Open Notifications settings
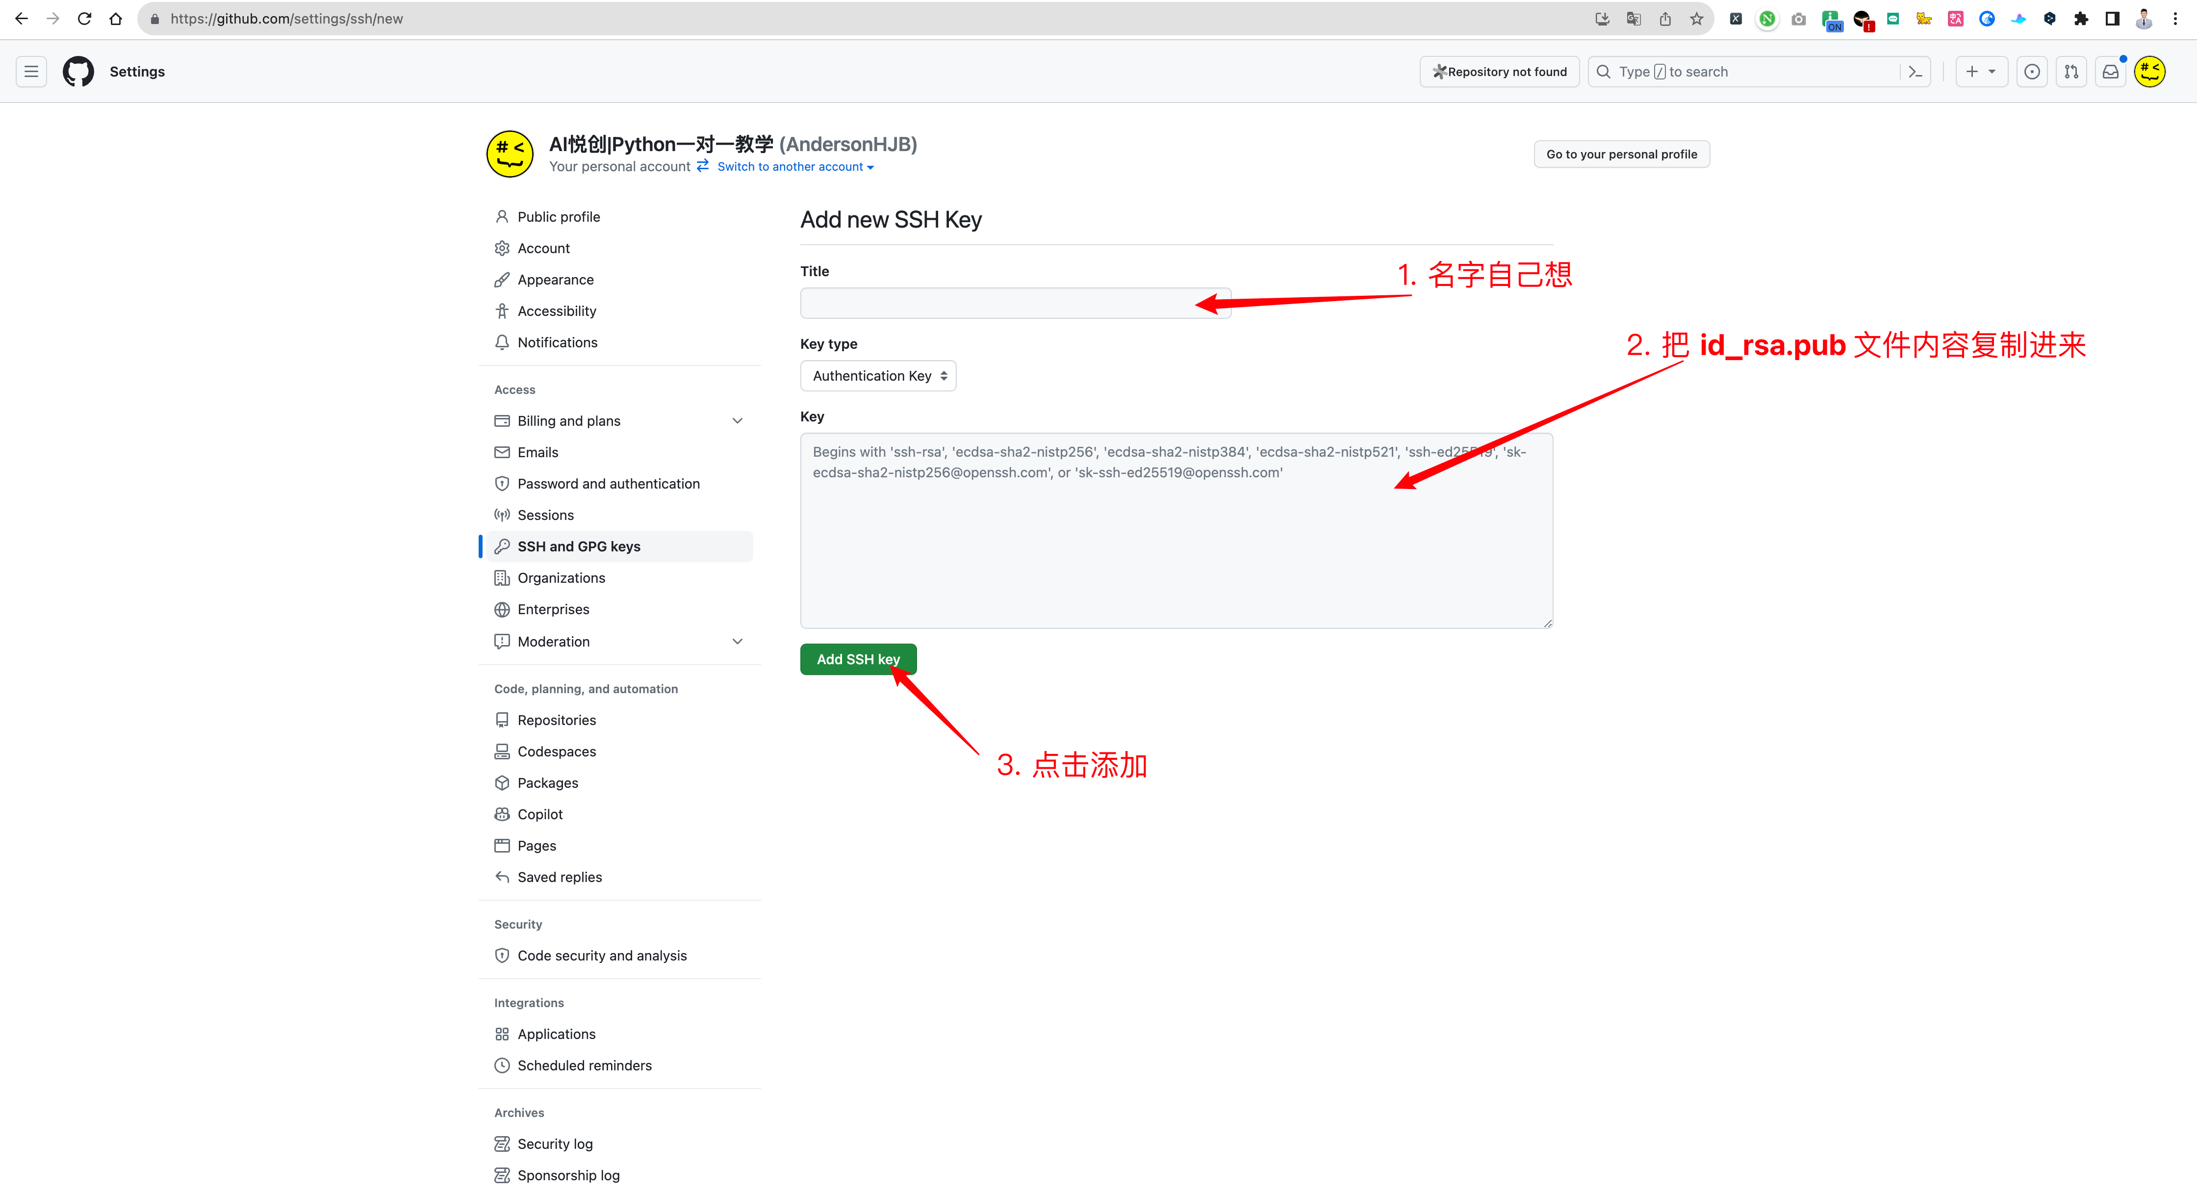Screen dimensions: 2197x1193 [619, 342]
